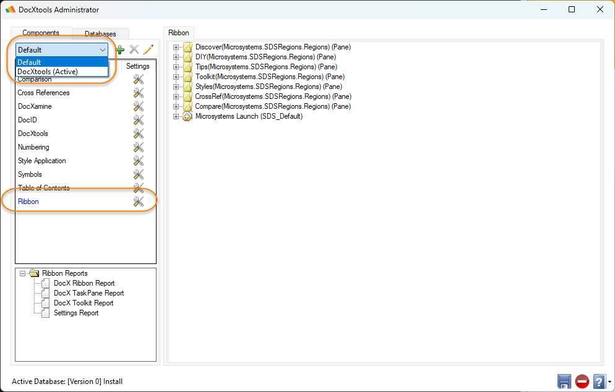Select the DocXtools component

(33, 134)
